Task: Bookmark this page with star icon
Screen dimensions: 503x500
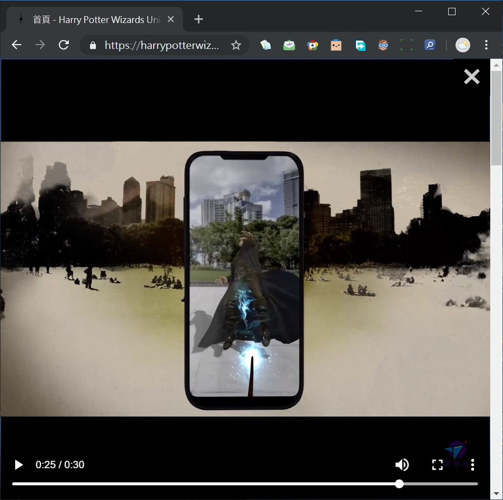Action: [236, 45]
